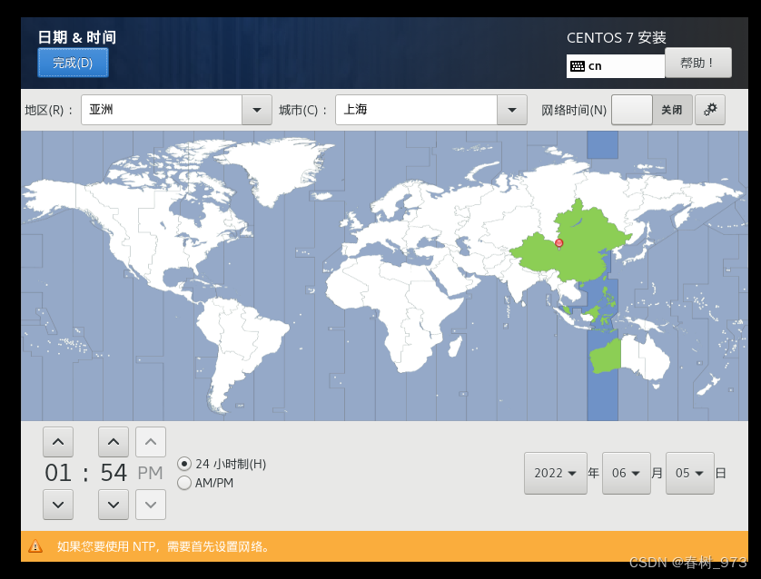Expand the city dropdown arrow
The width and height of the screenshot is (761, 579).
(512, 110)
